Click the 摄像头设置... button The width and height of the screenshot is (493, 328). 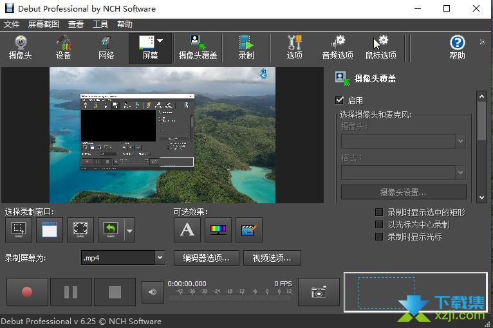pyautogui.click(x=404, y=192)
